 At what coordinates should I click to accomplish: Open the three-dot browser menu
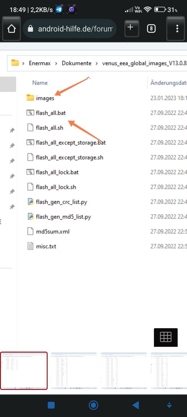pos(177,29)
